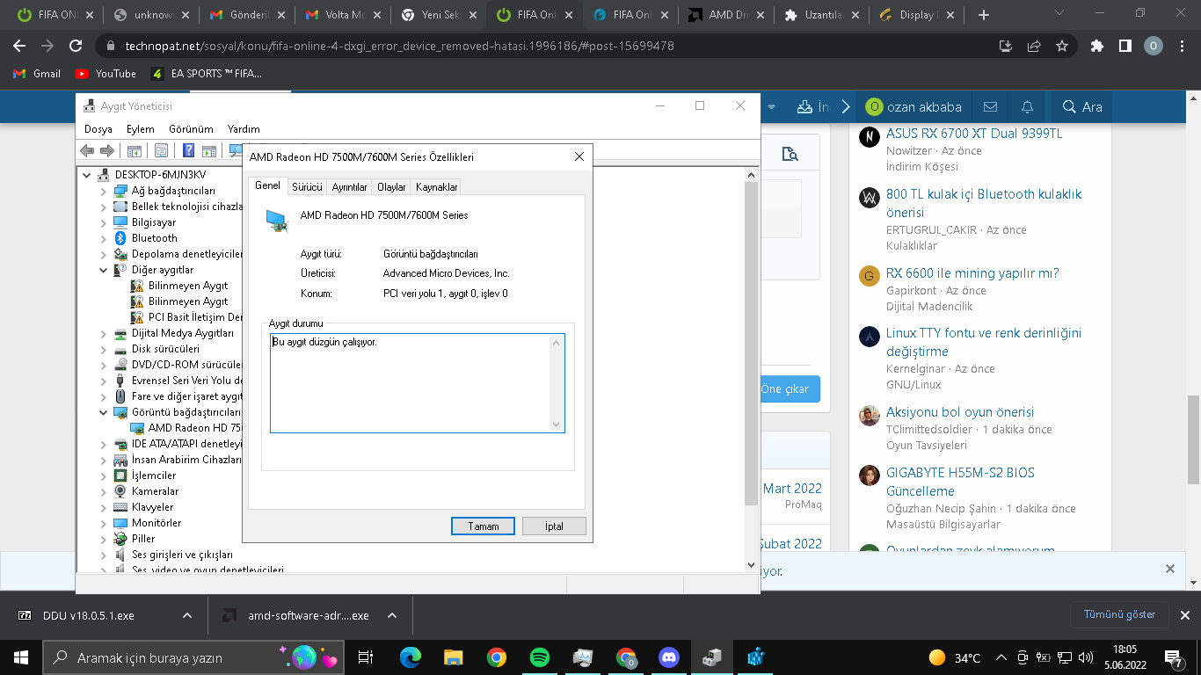
Task: Open a new Chrome tab
Action: pos(983,15)
